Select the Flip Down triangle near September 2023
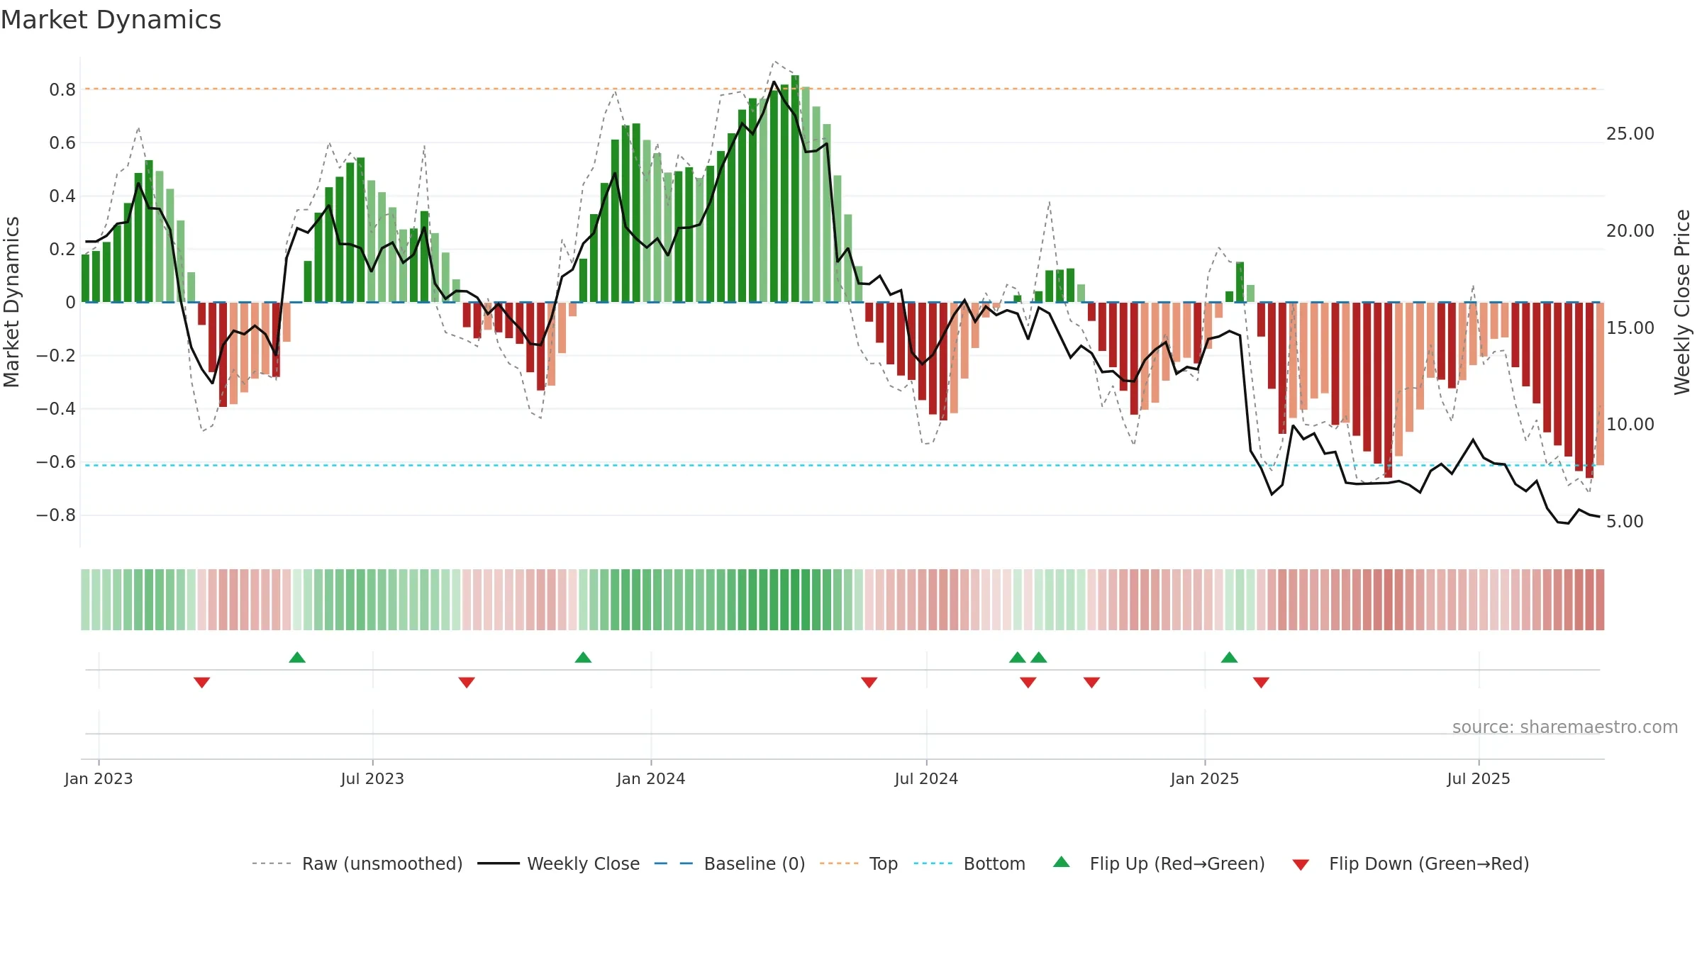 click(466, 682)
